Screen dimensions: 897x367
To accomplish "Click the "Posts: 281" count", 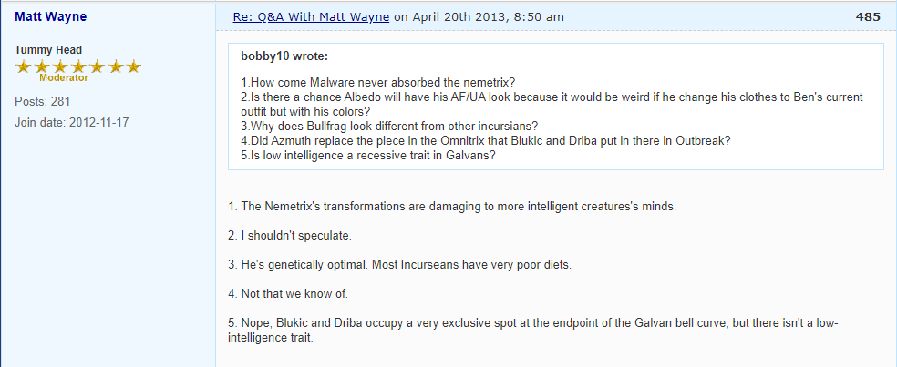I will click(x=43, y=101).
